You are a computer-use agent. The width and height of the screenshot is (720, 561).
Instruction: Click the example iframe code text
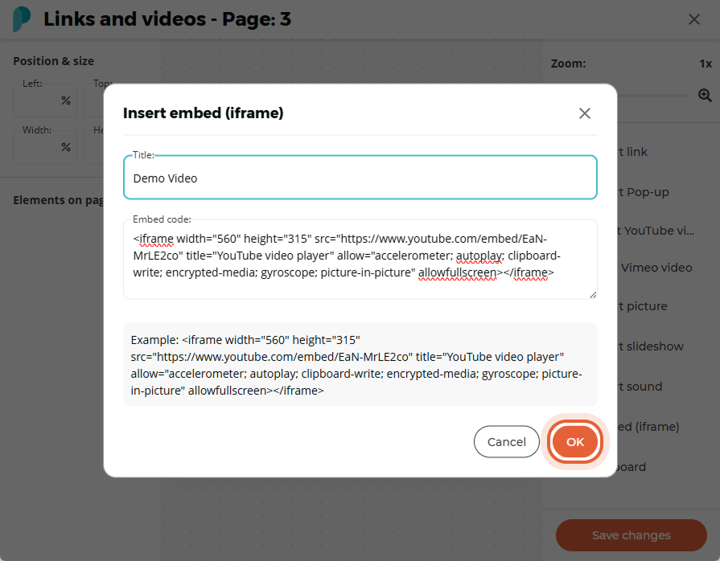pos(360,365)
